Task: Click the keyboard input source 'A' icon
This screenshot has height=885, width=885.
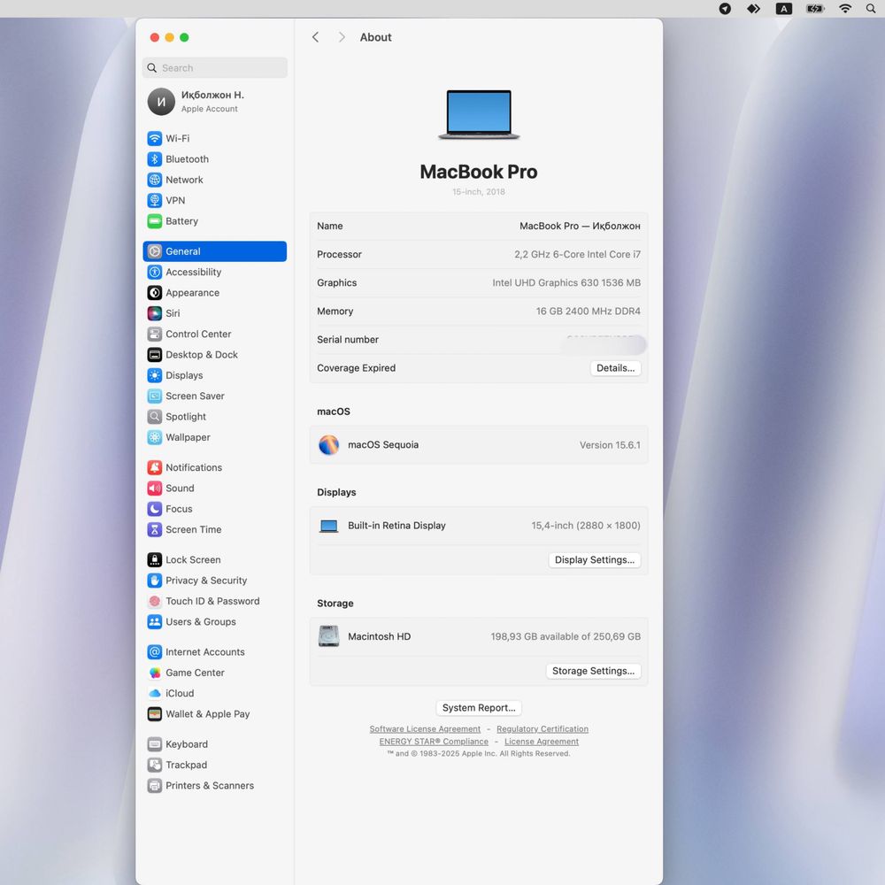Action: pos(783,9)
